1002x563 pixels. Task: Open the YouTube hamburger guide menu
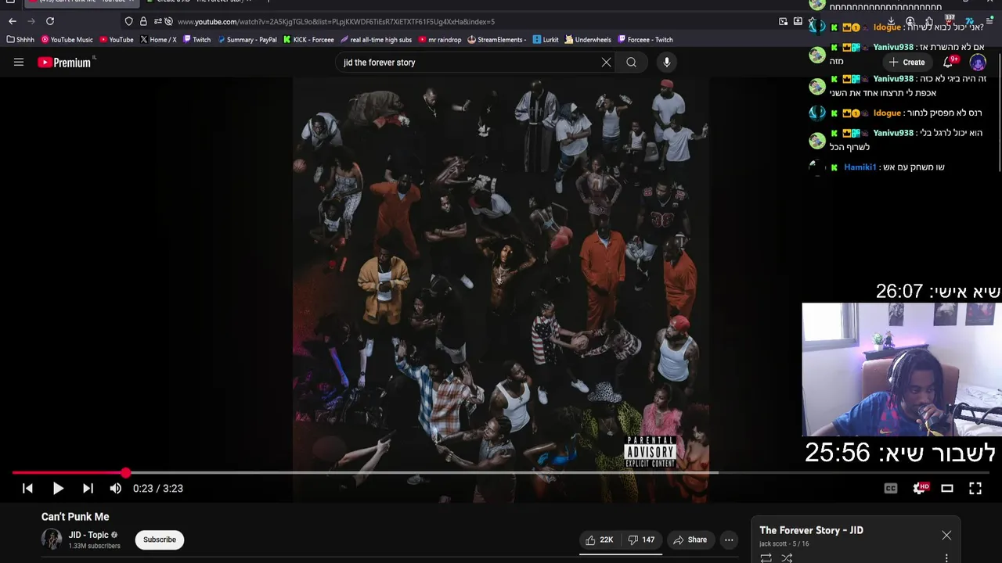click(19, 63)
